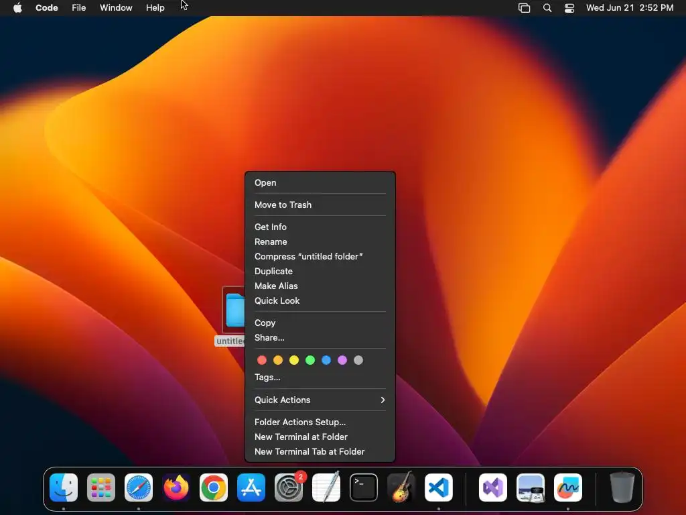
Task: Click the untitled folder name label
Action: pyautogui.click(x=230, y=341)
